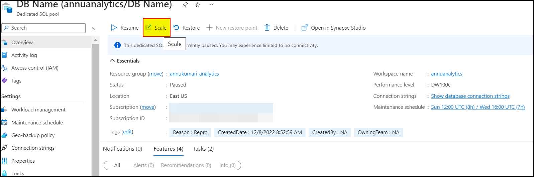Click the Tags icon in the sidebar

[4, 81]
